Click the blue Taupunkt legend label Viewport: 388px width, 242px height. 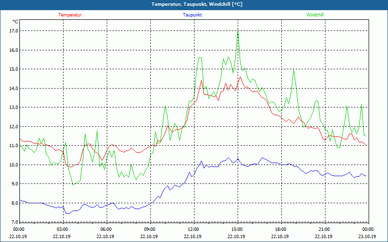(x=192, y=15)
